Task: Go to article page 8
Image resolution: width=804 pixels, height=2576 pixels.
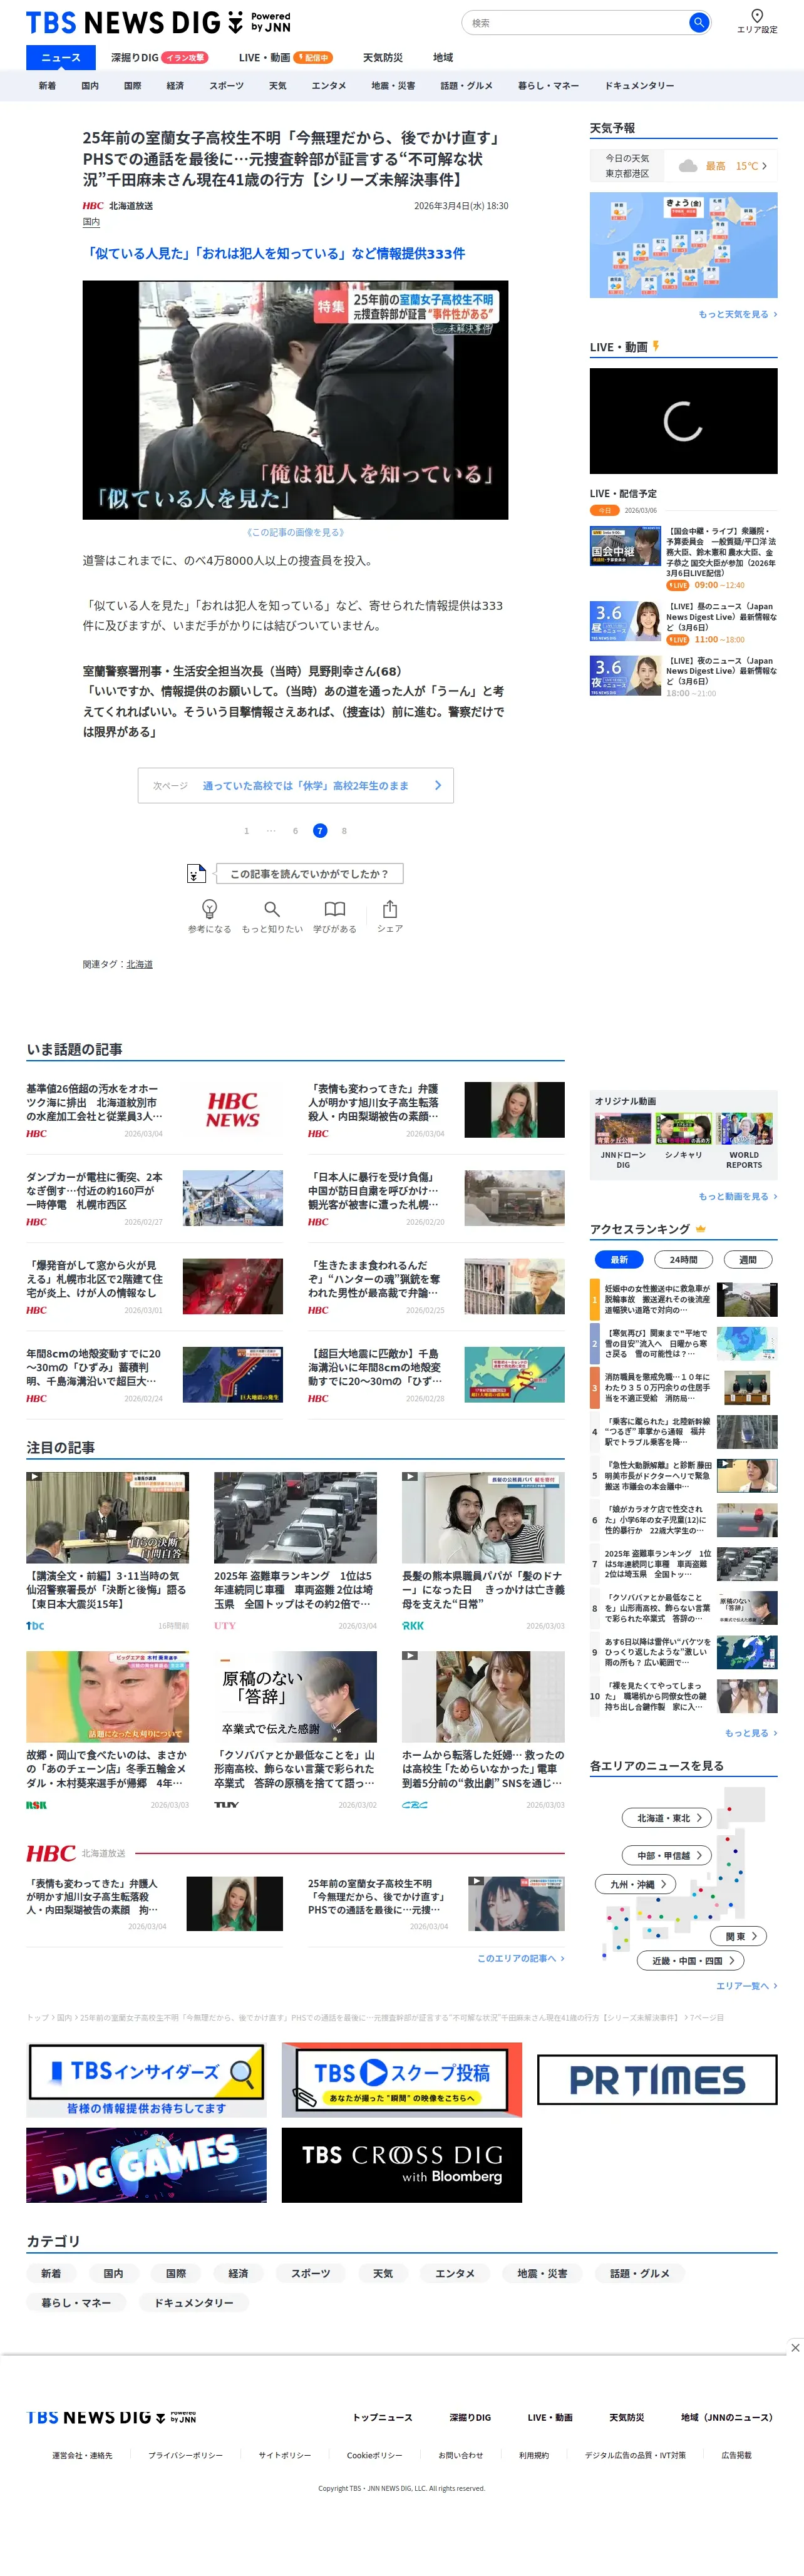Action: pos(344,831)
